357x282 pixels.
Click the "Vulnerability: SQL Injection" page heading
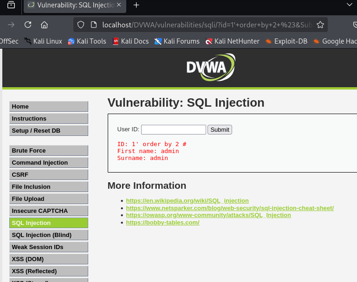coord(186,103)
